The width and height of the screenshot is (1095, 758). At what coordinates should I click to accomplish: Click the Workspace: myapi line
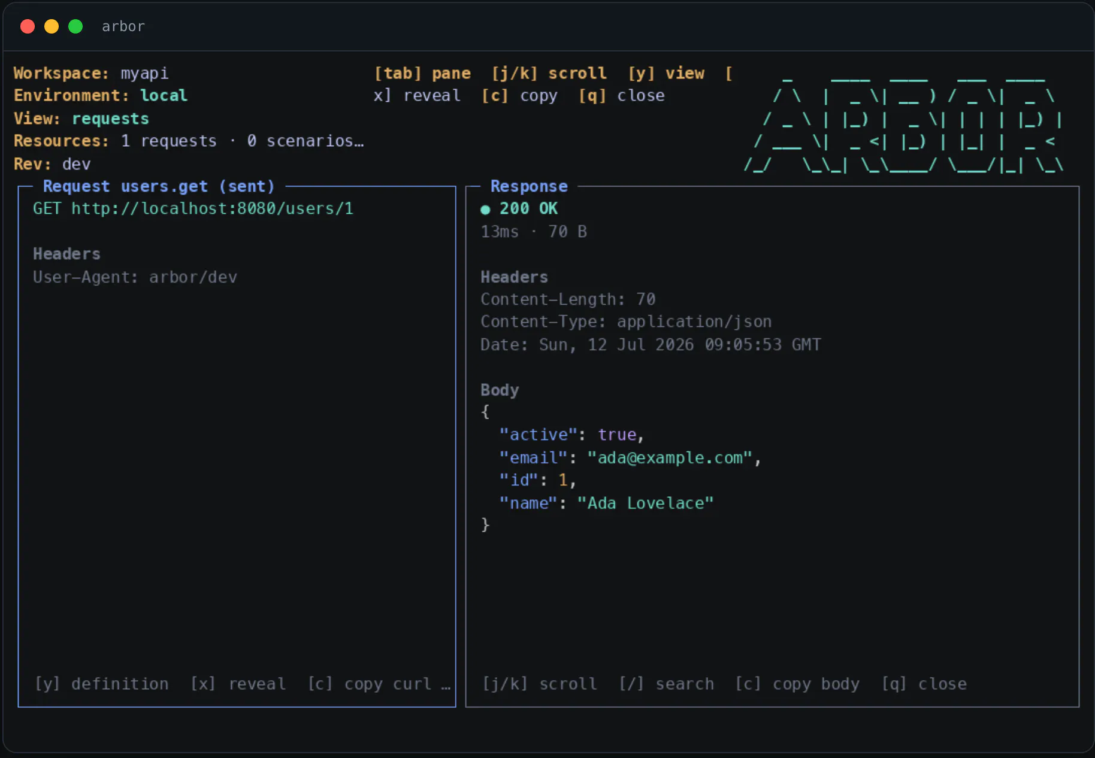click(x=91, y=73)
